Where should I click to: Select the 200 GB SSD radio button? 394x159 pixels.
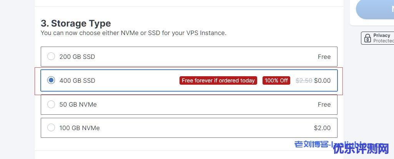click(x=51, y=56)
